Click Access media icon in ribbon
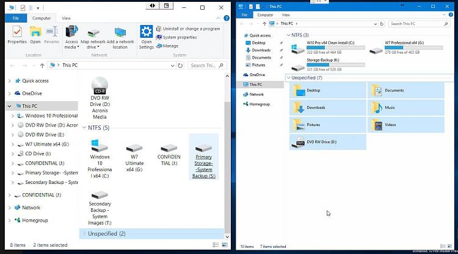The width and height of the screenshot is (458, 254). coord(71,32)
